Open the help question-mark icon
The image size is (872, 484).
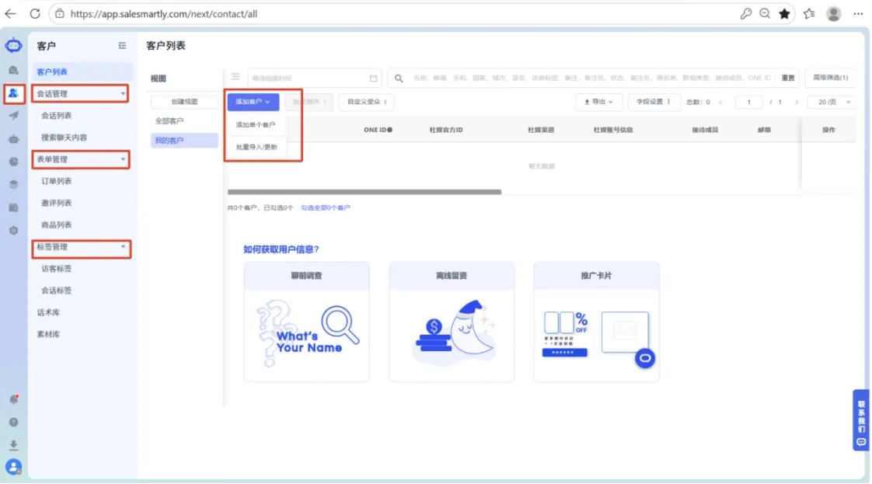13,423
